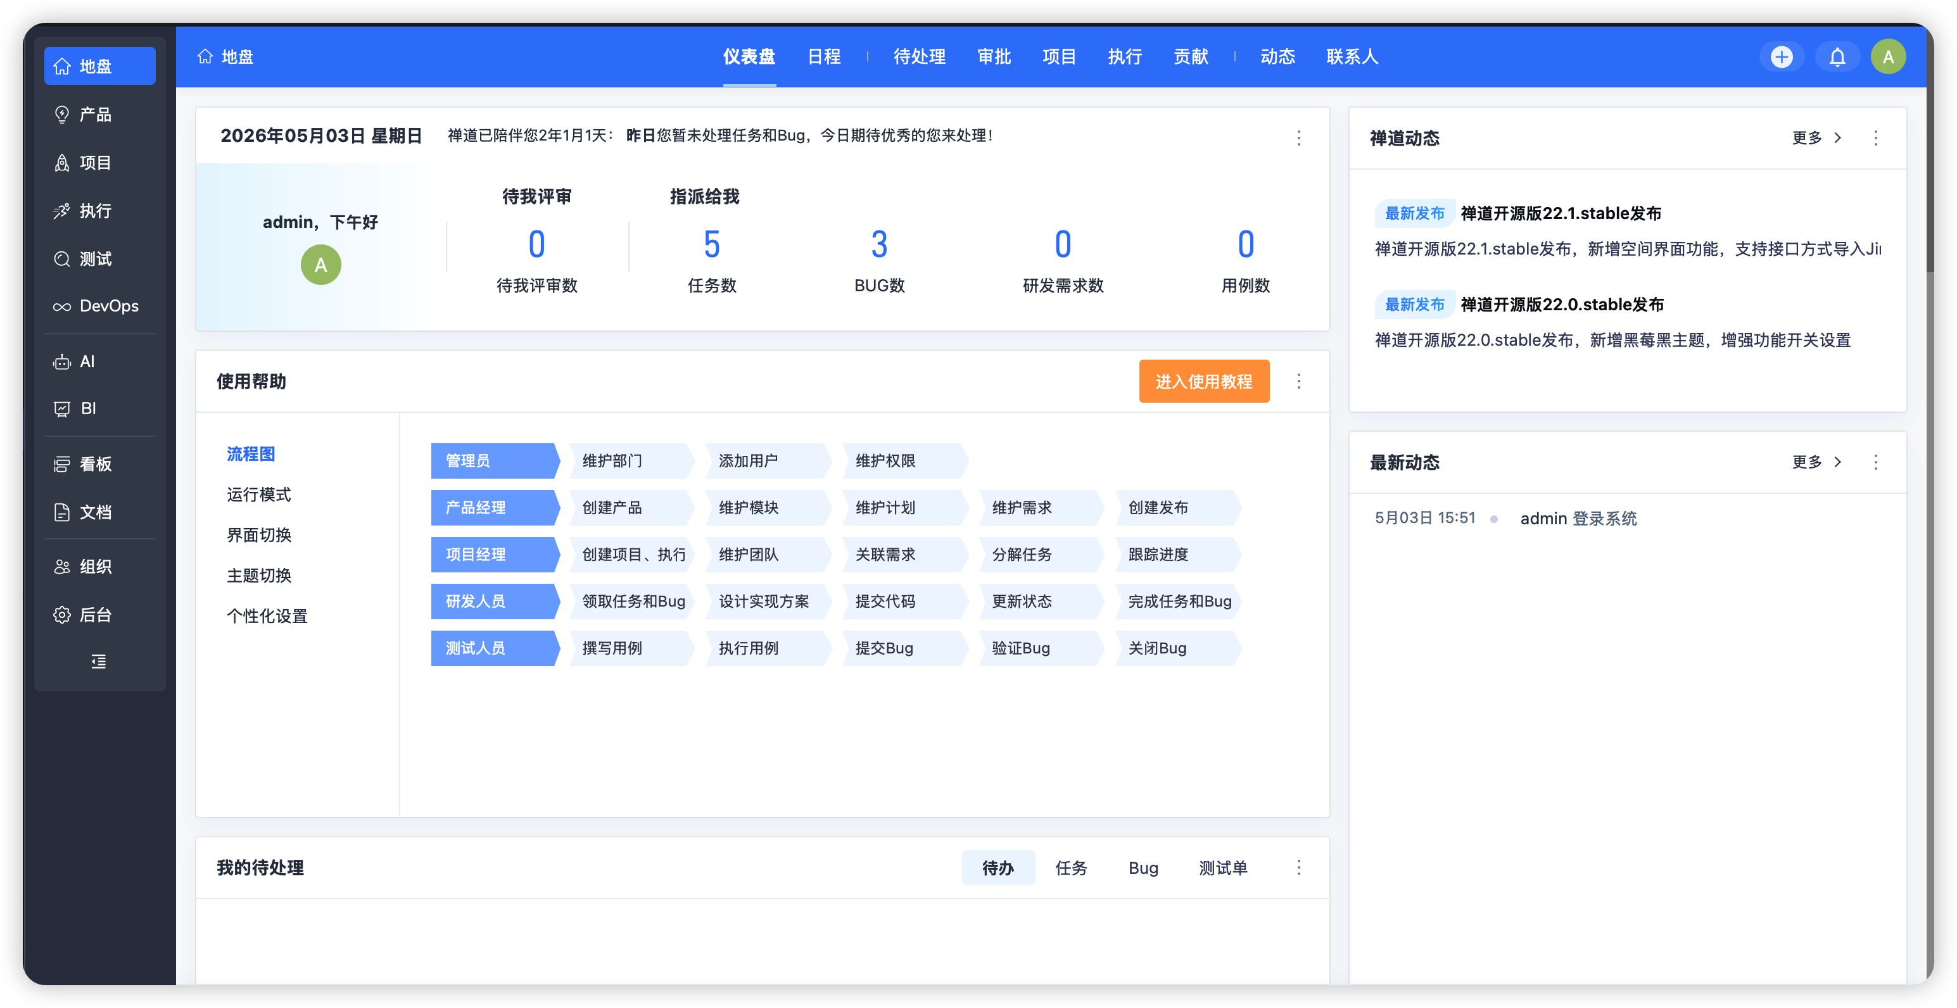Open the 看板 sidebar section

coord(99,464)
